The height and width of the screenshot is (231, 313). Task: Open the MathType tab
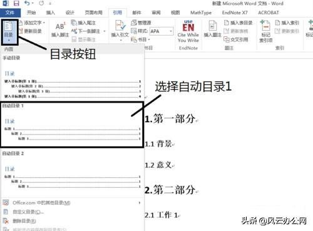tap(201, 13)
